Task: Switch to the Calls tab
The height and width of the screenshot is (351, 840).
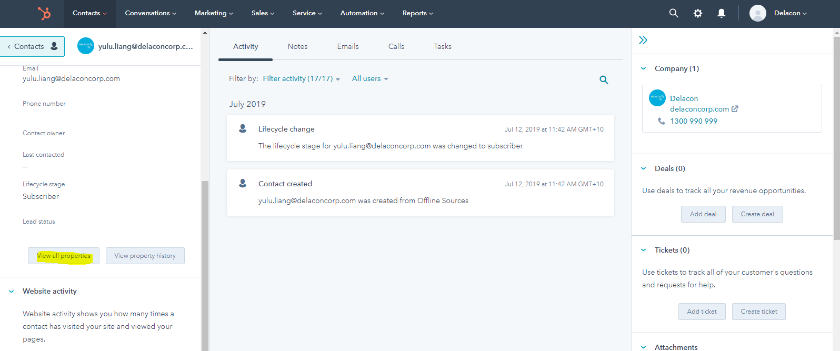Action: (x=396, y=46)
